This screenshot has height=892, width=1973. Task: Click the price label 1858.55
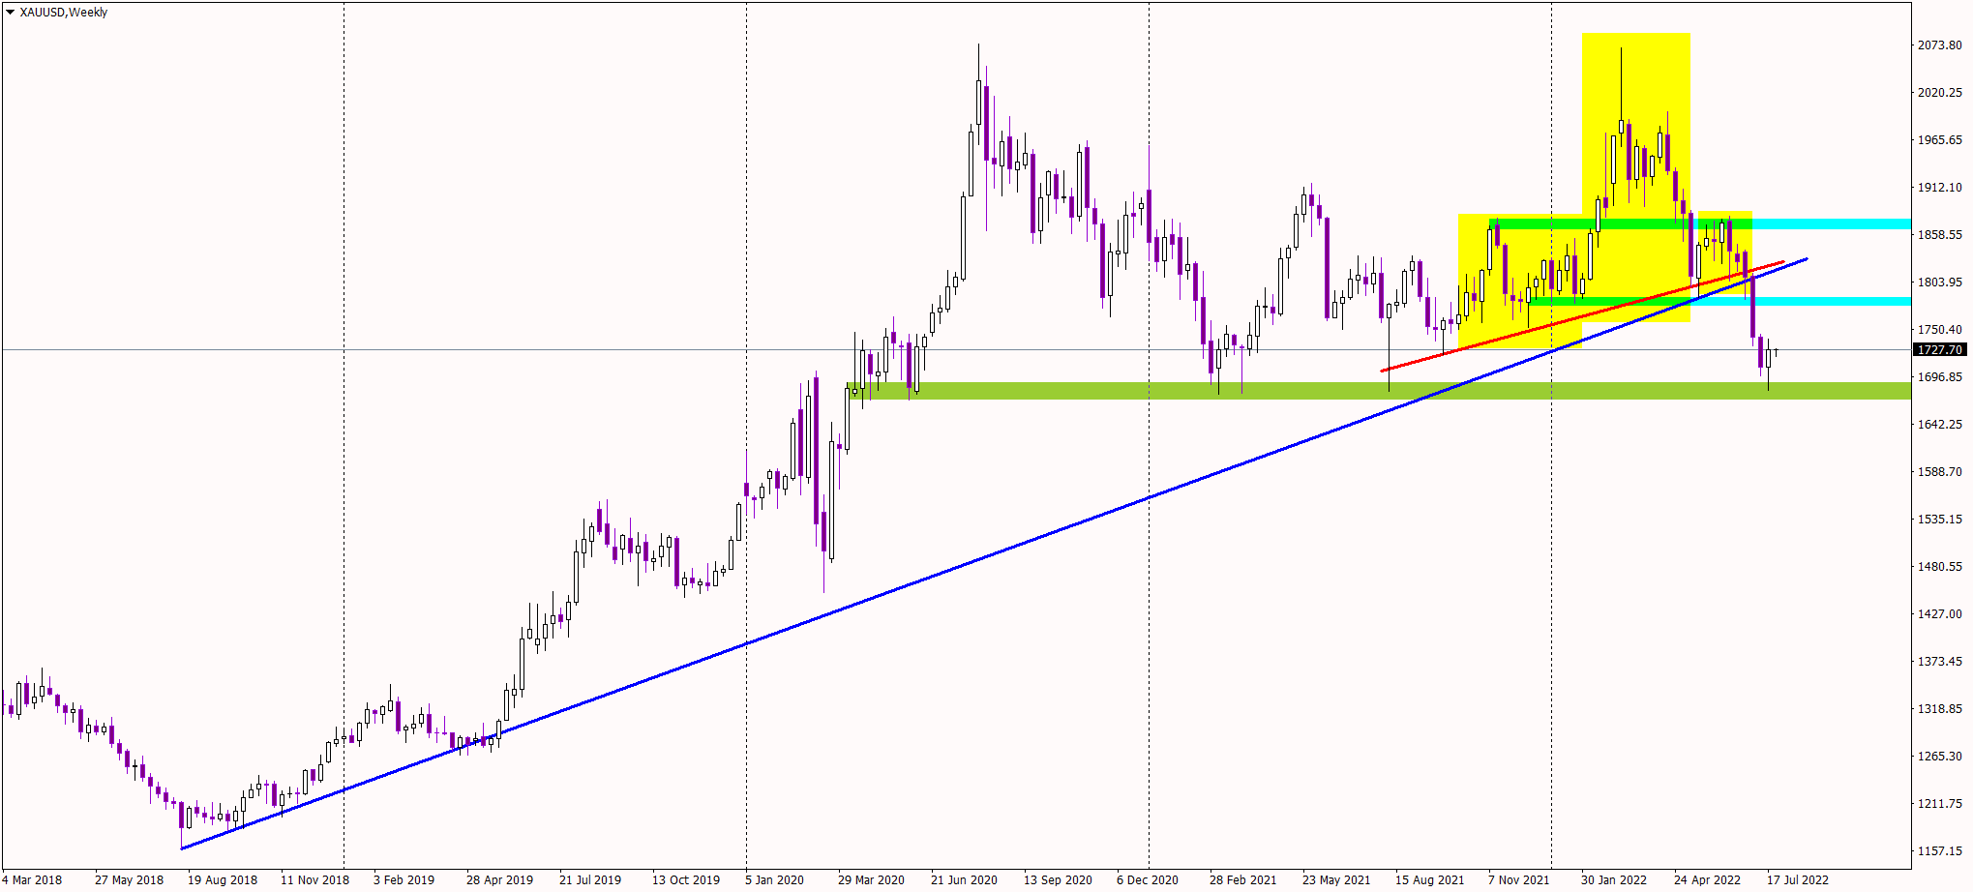point(1940,235)
